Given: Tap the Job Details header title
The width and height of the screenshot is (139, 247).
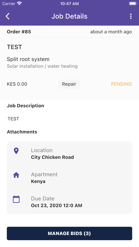Looking at the screenshot, I should click(x=69, y=16).
